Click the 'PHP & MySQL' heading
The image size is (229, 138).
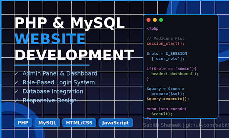point(70,23)
